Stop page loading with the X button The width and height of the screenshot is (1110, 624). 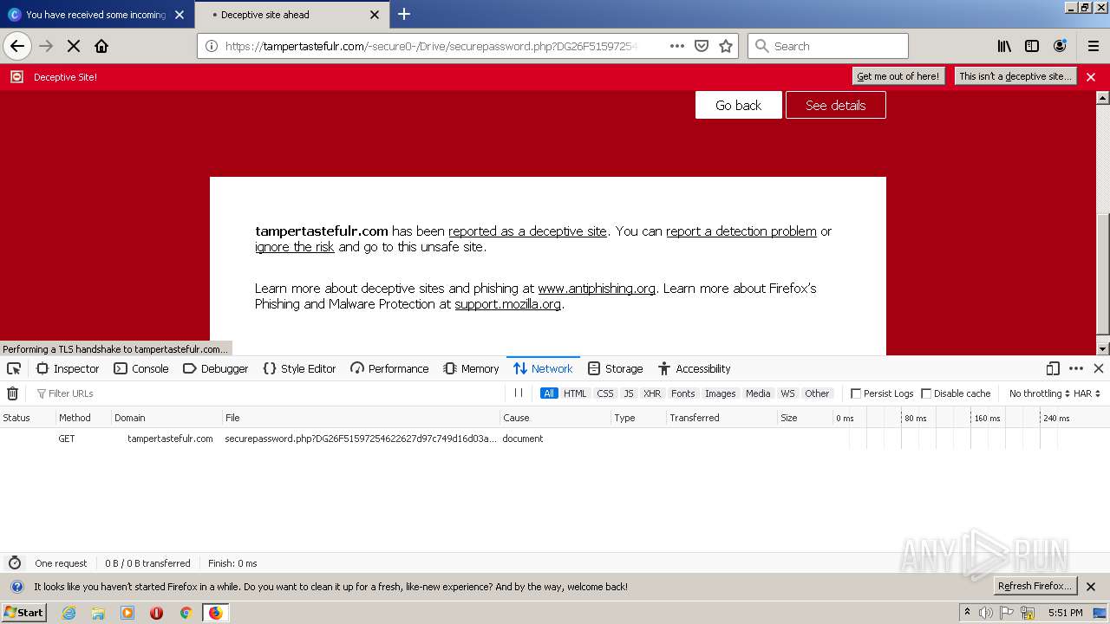74,46
